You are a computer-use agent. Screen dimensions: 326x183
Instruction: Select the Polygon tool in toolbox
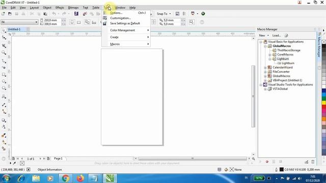click(x=4, y=88)
